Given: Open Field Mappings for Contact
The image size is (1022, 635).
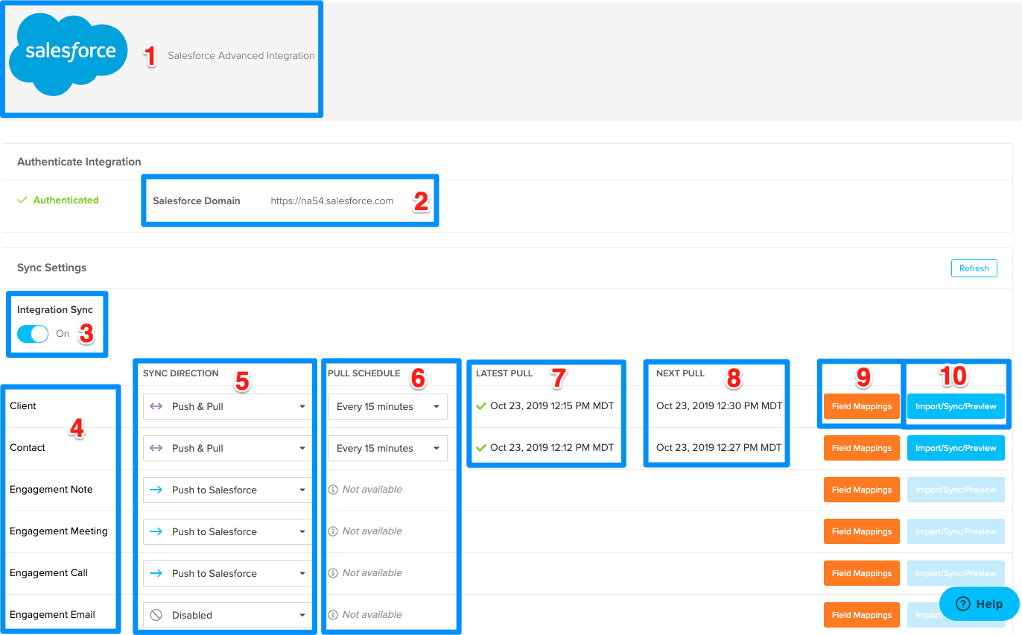Looking at the screenshot, I should [862, 448].
